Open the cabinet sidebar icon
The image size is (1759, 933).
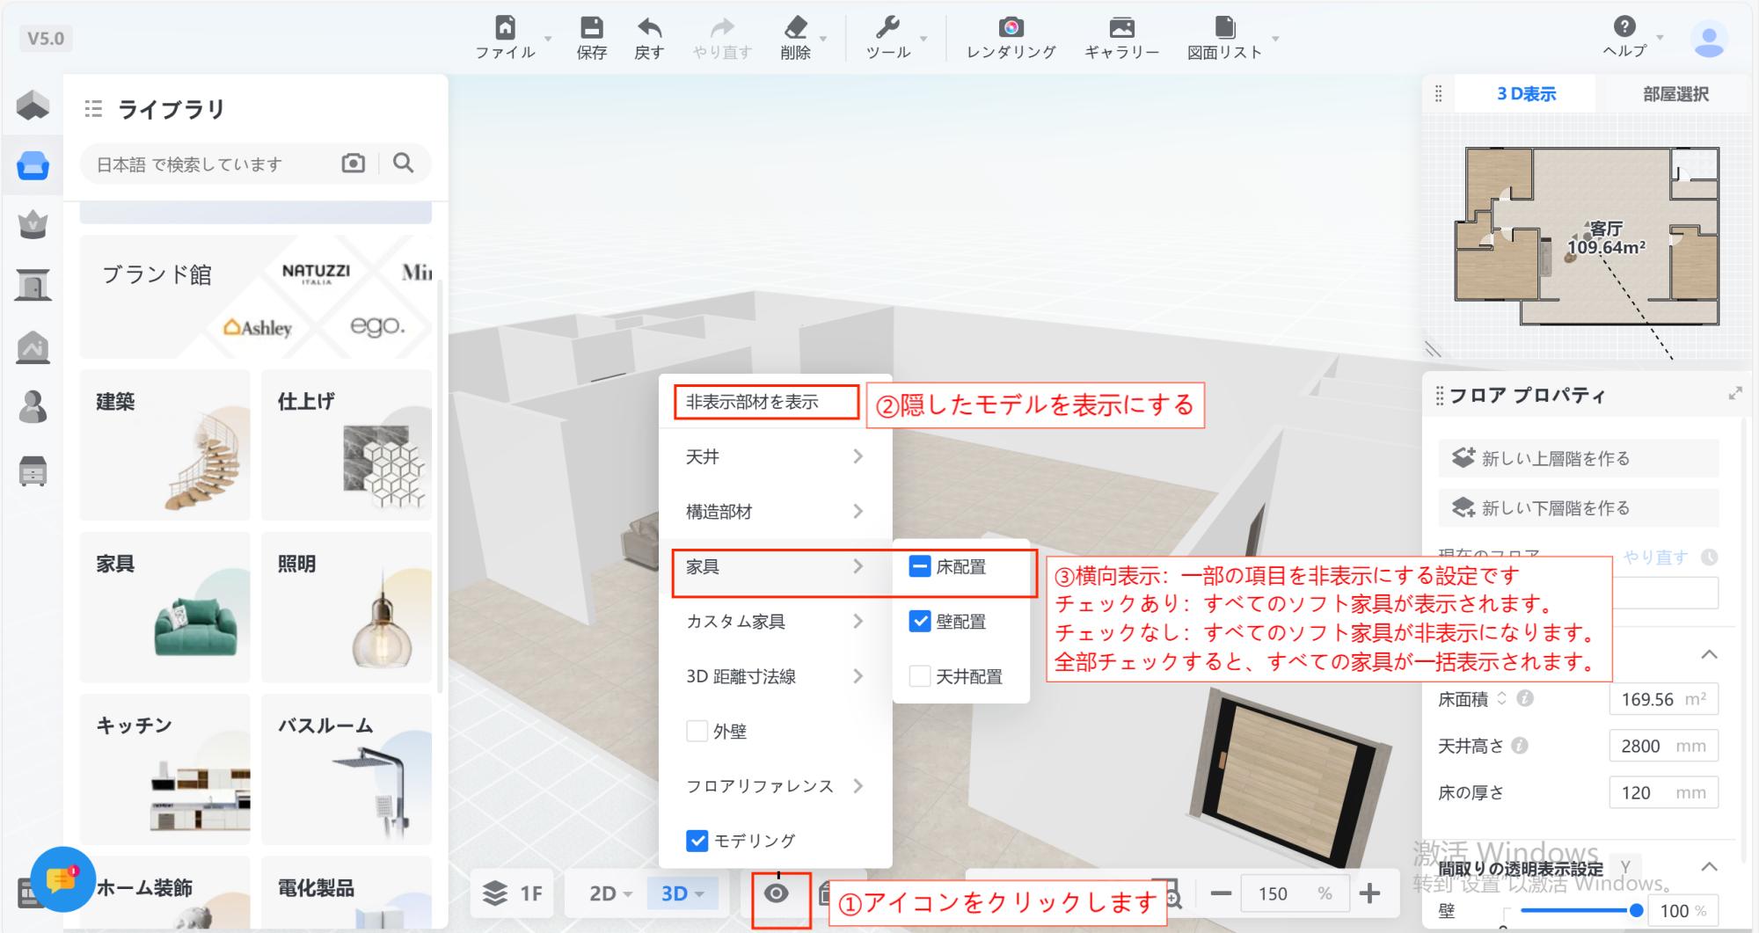33,470
